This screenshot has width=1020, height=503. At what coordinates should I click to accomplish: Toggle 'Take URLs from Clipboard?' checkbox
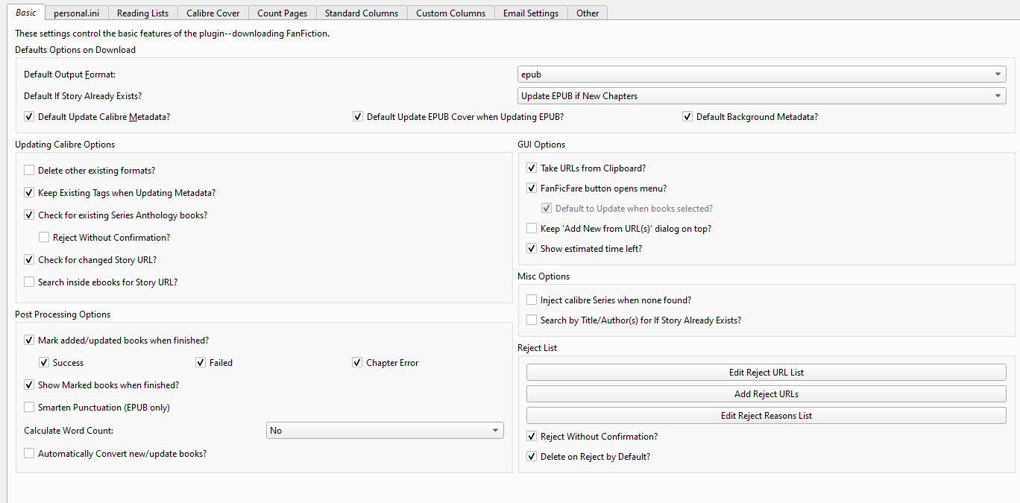click(532, 168)
